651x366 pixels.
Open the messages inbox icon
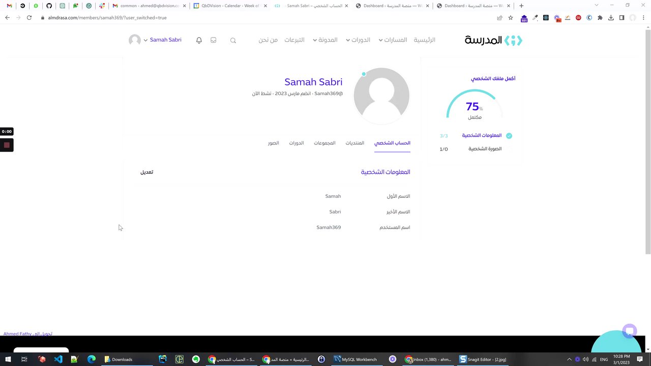tap(214, 40)
